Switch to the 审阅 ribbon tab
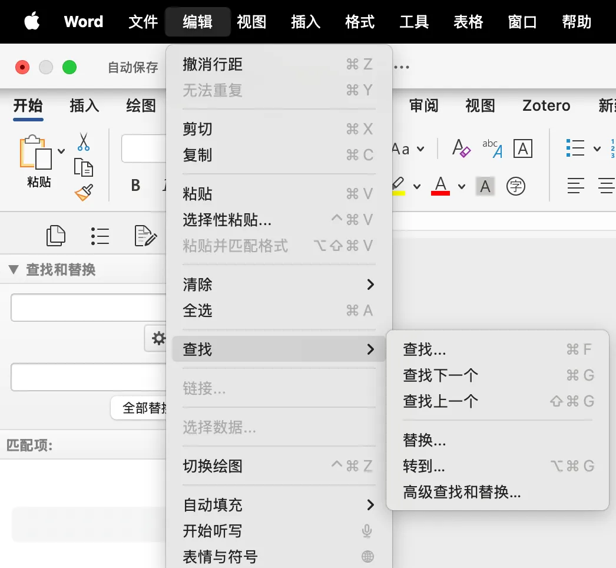 423,105
